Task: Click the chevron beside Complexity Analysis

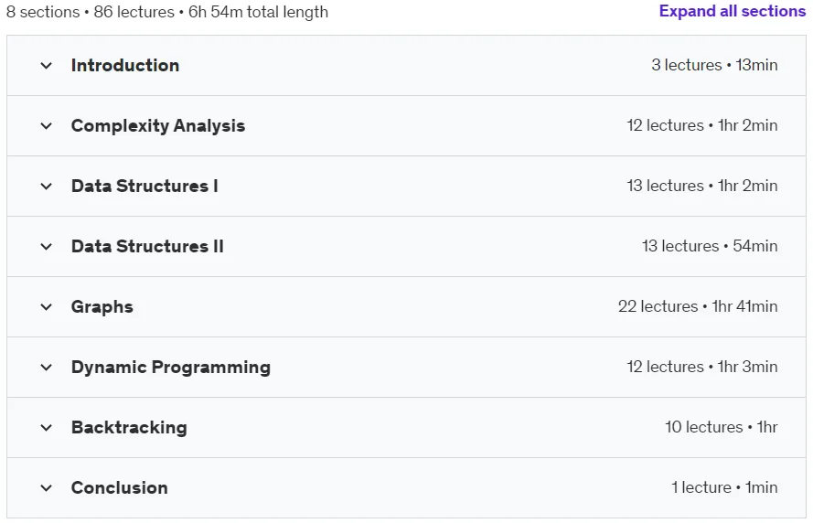Action: click(x=46, y=126)
